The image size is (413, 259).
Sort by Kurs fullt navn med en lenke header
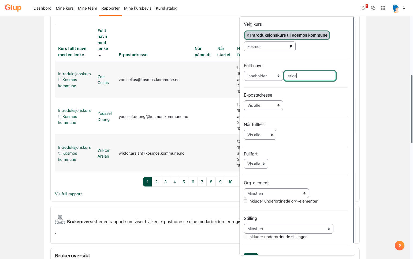[72, 52]
